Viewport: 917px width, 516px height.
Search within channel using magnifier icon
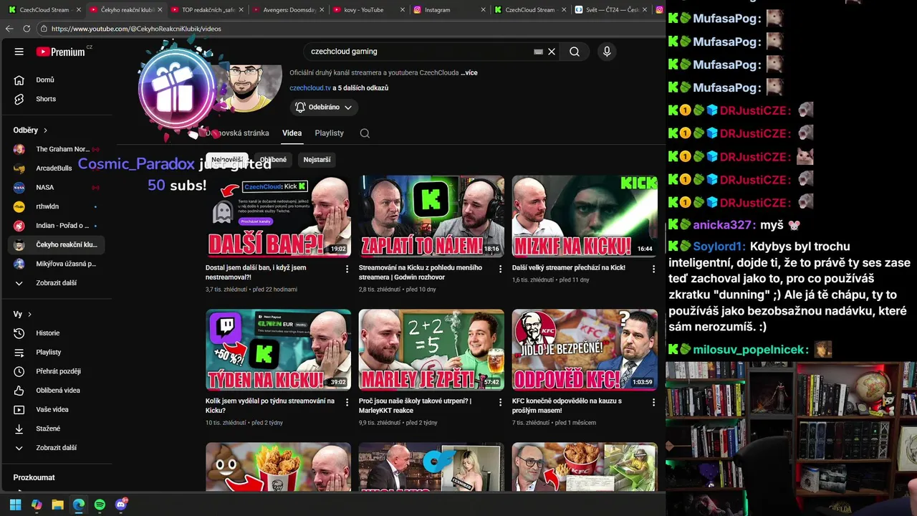coord(365,133)
